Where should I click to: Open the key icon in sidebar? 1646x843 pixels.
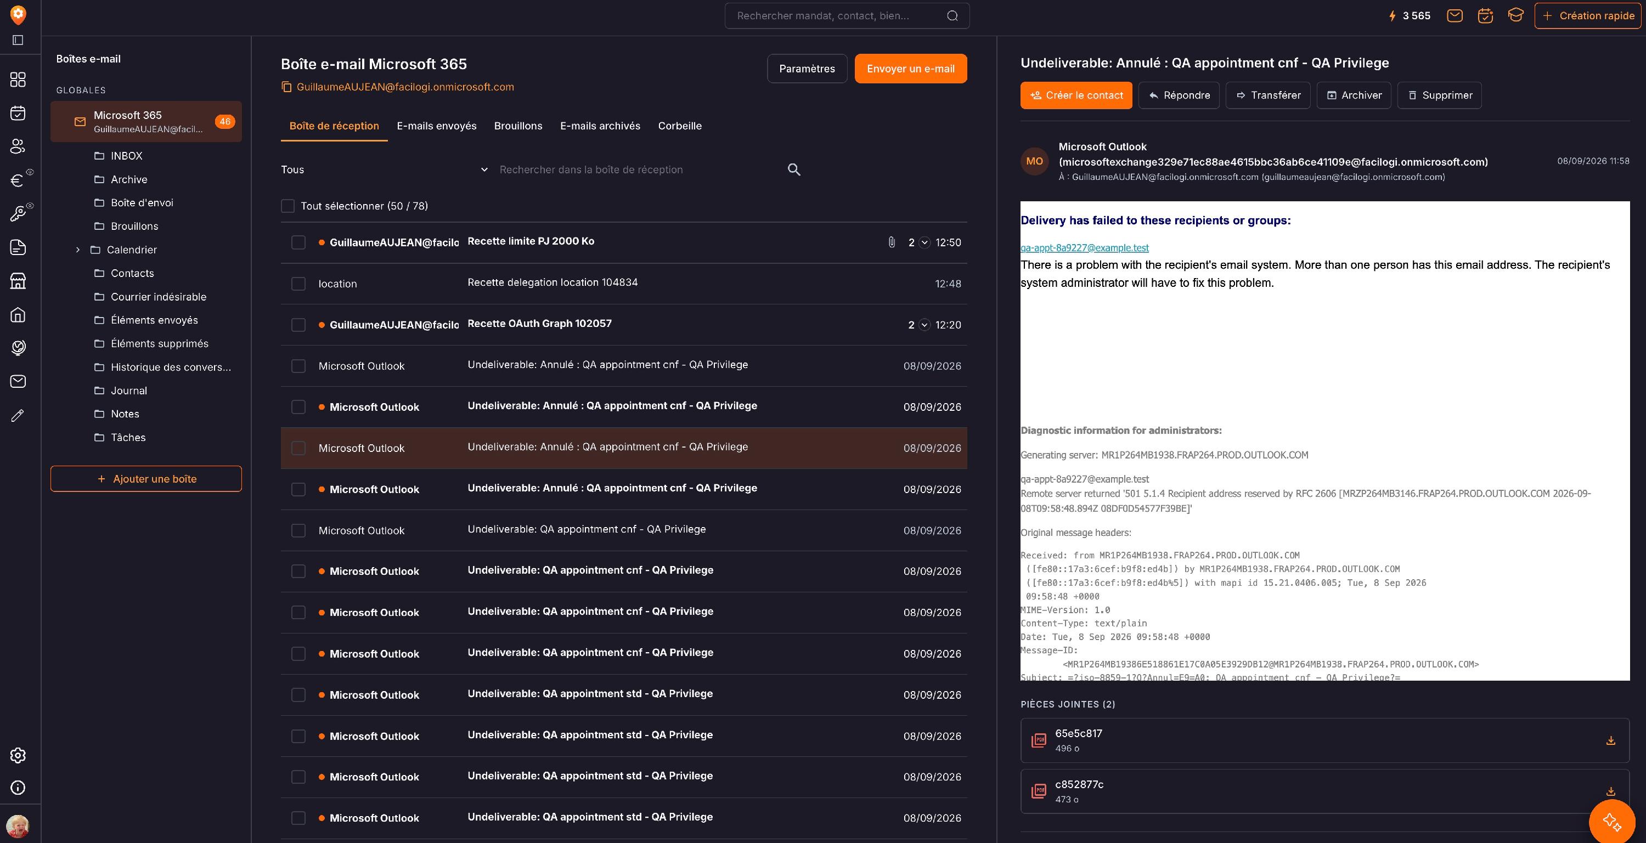[18, 213]
